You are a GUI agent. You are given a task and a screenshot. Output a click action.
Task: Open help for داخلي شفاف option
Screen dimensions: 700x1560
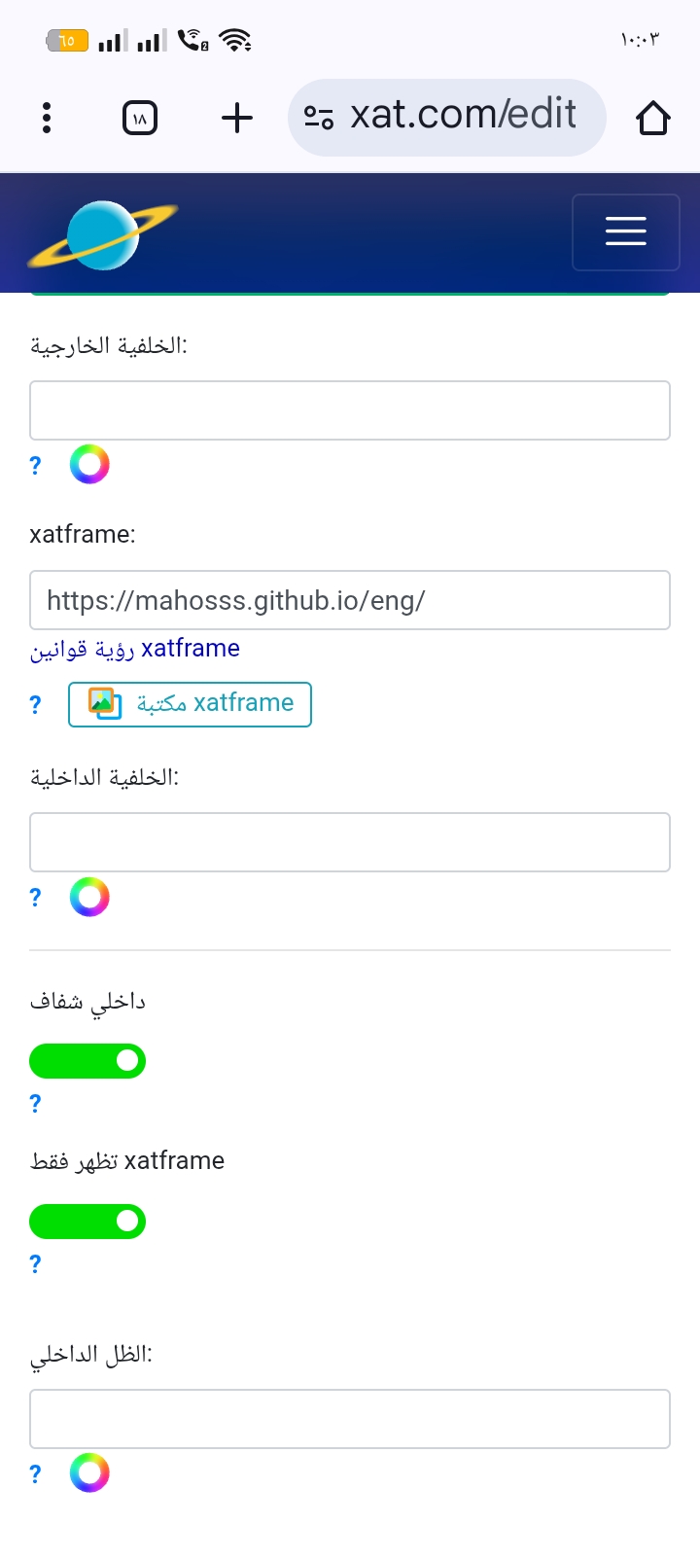coord(36,1103)
